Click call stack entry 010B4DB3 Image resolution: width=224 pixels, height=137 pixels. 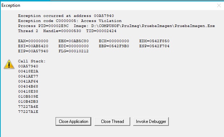28,102
